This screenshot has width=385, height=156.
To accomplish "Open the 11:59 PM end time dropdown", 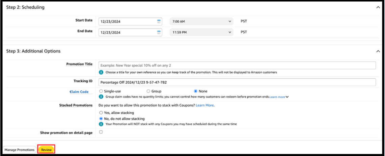I will (x=201, y=33).
